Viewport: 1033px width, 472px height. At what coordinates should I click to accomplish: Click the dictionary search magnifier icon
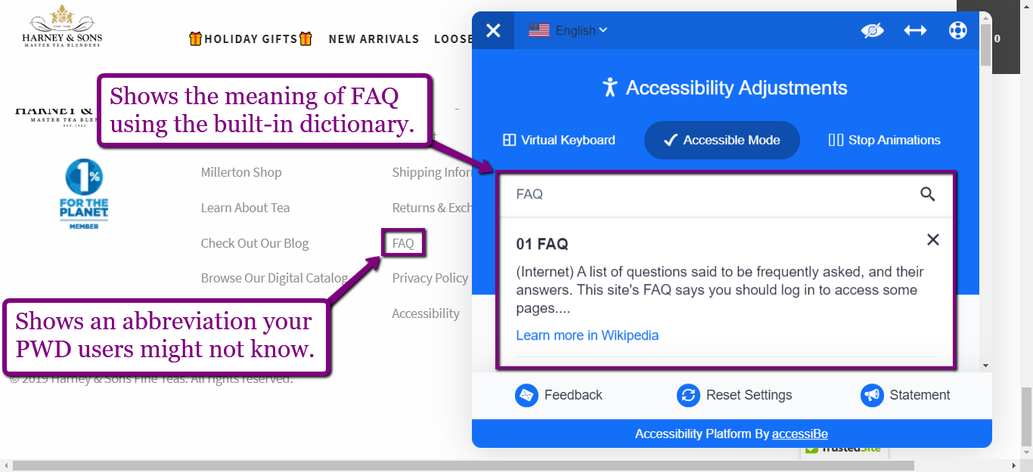click(x=927, y=194)
